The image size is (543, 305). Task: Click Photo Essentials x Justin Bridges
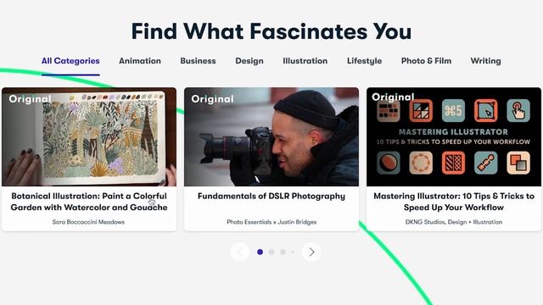tap(271, 222)
